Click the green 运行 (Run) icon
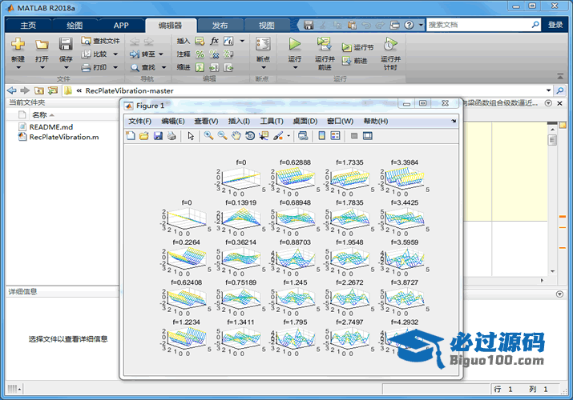The width and height of the screenshot is (573, 400). click(295, 44)
